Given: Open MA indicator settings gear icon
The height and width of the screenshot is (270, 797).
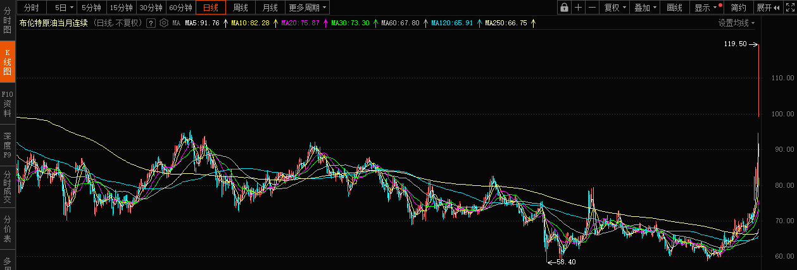Looking at the screenshot, I should tap(164, 23).
